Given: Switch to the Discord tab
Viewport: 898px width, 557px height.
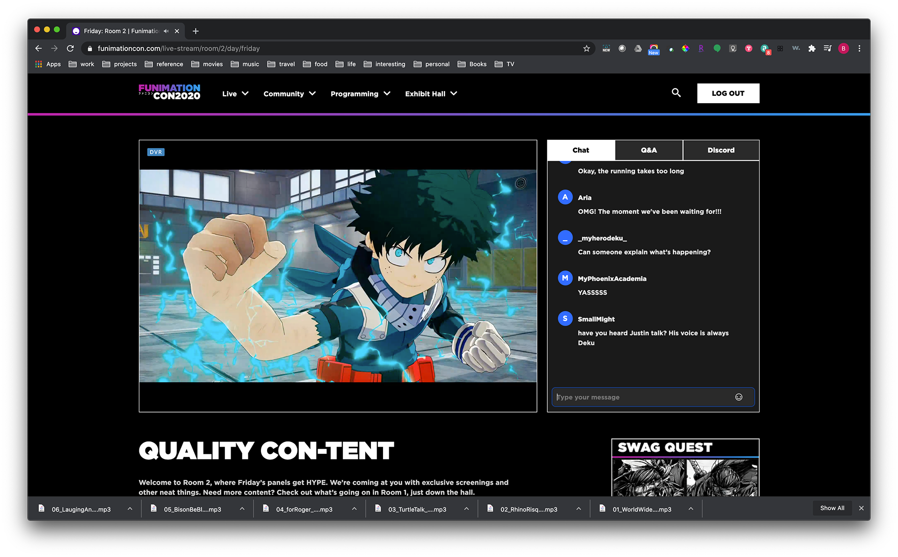Looking at the screenshot, I should pos(721,150).
